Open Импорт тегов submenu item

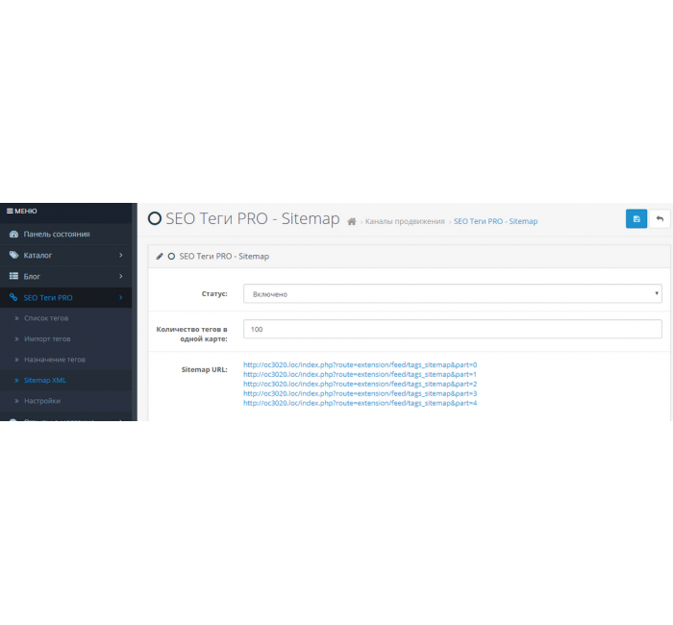tap(65, 338)
